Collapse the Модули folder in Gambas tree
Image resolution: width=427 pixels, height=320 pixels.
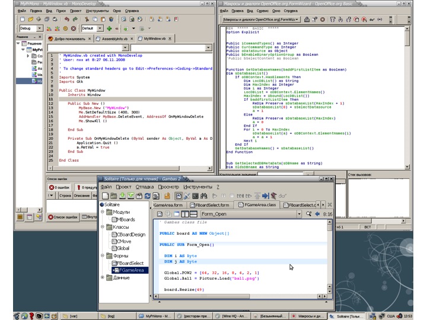coord(103,212)
